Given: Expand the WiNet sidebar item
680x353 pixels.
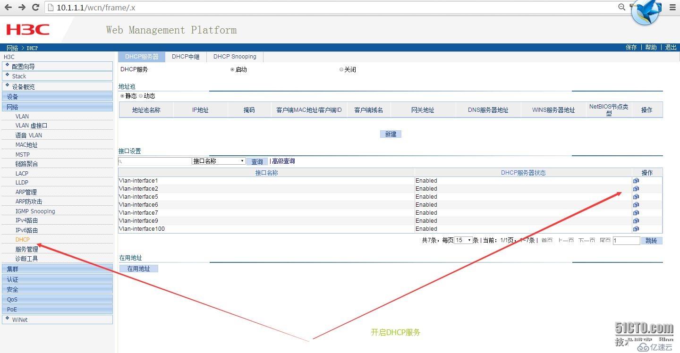Looking at the screenshot, I should point(57,319).
